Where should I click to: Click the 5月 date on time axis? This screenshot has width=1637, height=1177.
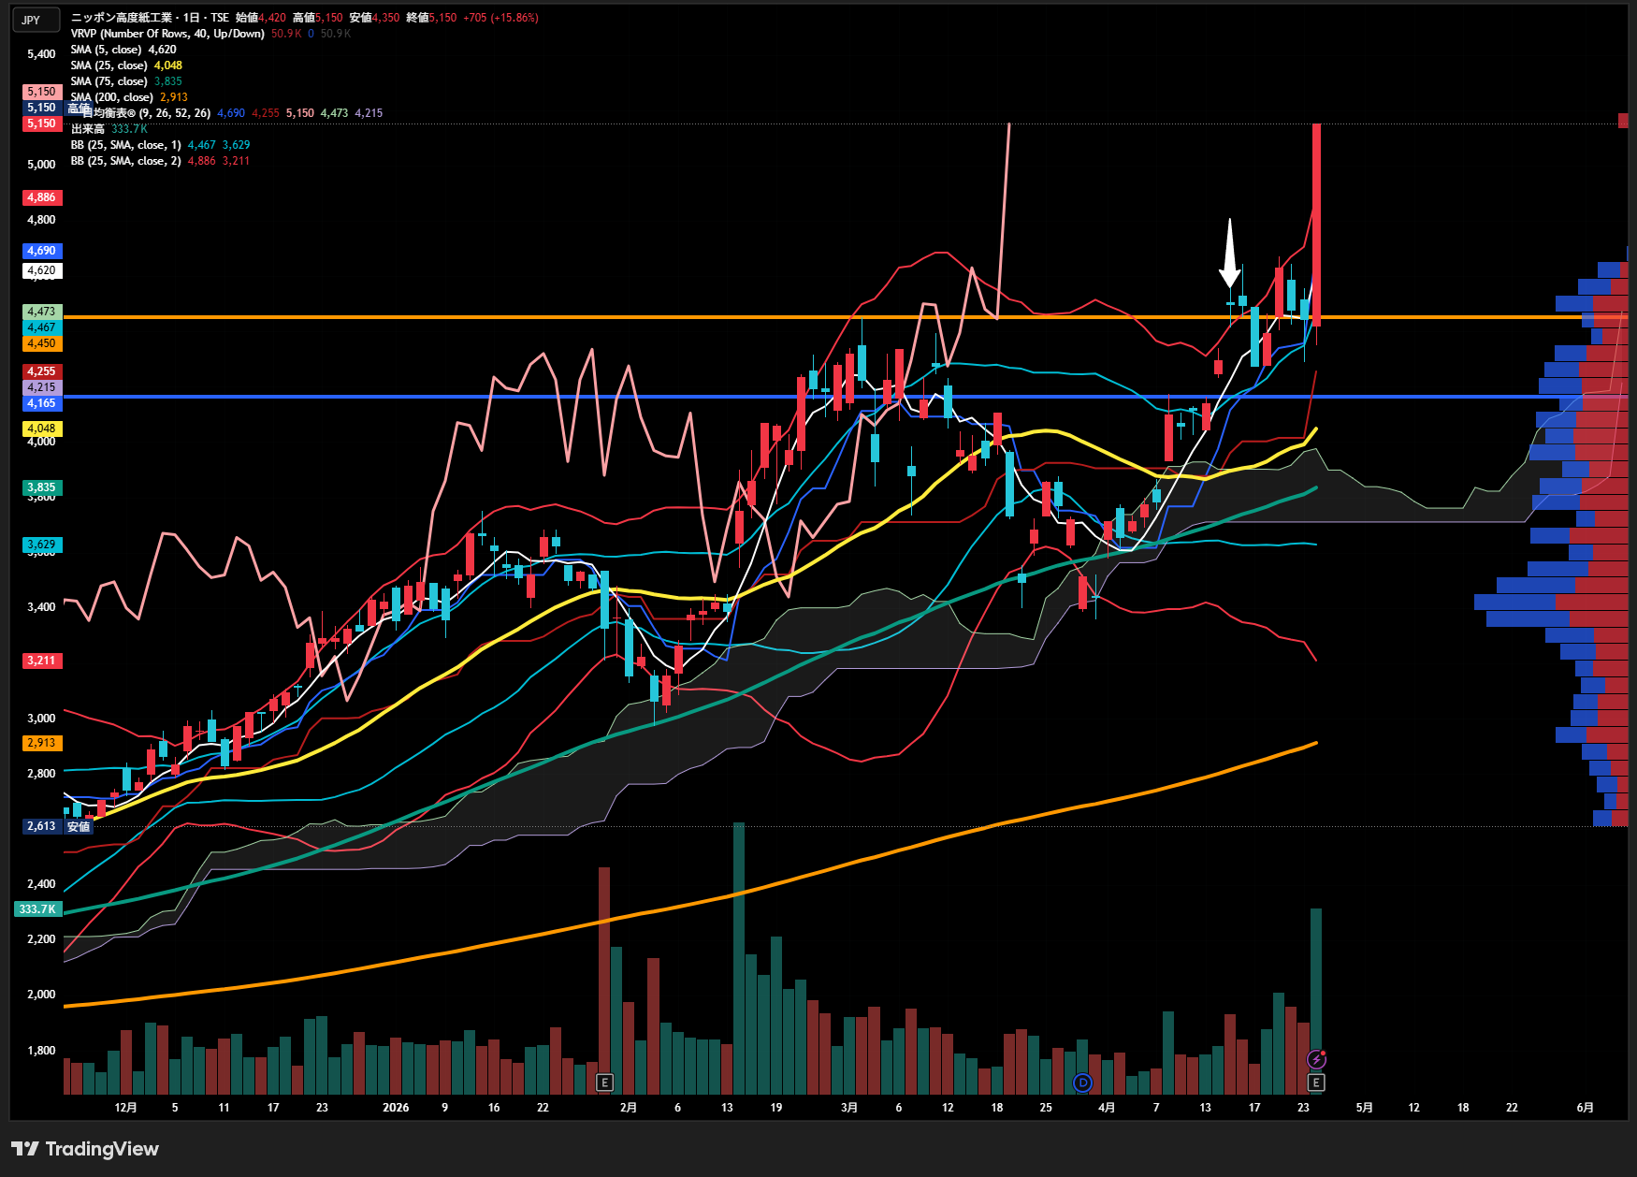[1364, 1108]
